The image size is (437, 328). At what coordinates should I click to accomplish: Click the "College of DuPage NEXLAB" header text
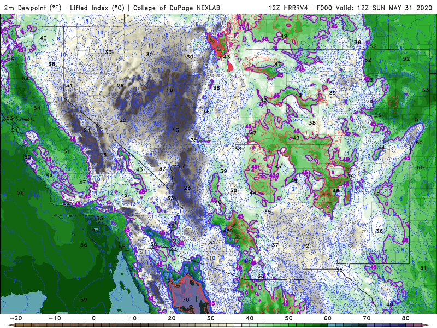tap(176, 8)
